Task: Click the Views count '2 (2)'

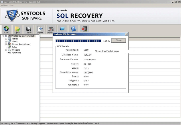Action: click(x=86, y=68)
